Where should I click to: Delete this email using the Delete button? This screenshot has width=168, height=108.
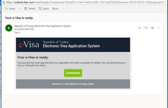pyautogui.click(x=30, y=9)
